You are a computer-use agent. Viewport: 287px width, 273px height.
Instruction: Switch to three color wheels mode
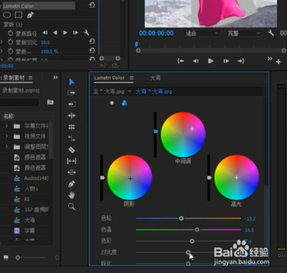click(124, 103)
